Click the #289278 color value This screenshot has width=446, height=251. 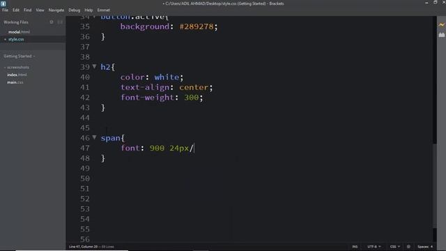click(197, 26)
